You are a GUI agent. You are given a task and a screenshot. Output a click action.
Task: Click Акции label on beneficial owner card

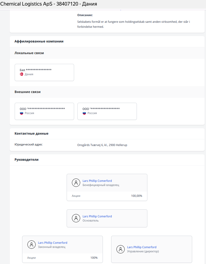click(76, 196)
